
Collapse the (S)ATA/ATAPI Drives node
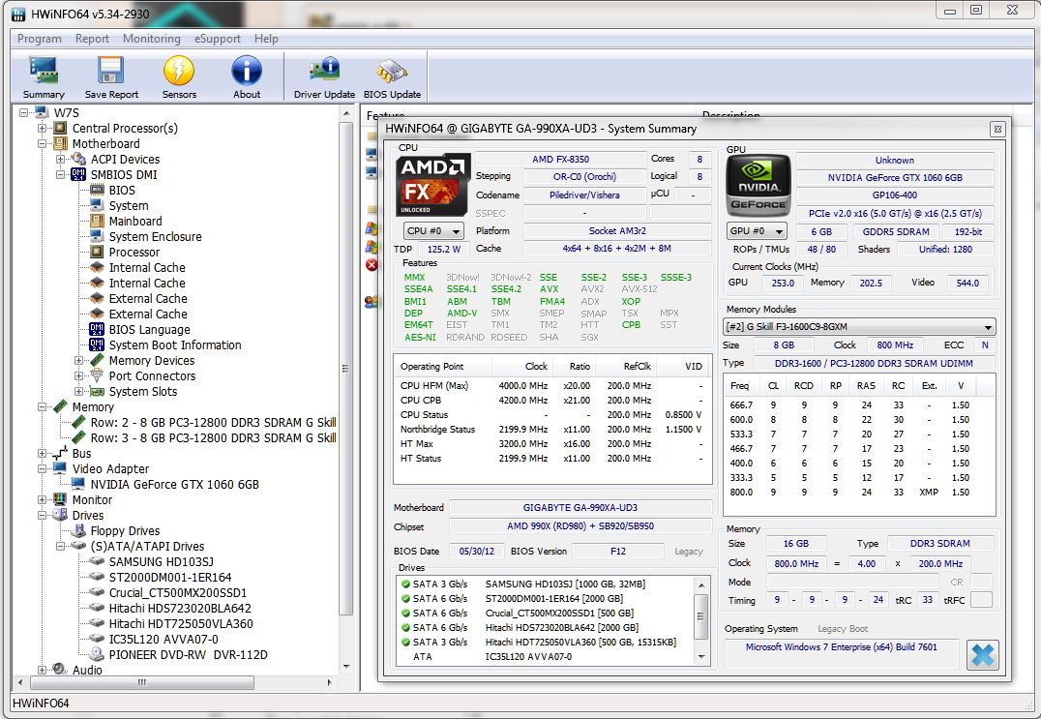pyautogui.click(x=60, y=547)
